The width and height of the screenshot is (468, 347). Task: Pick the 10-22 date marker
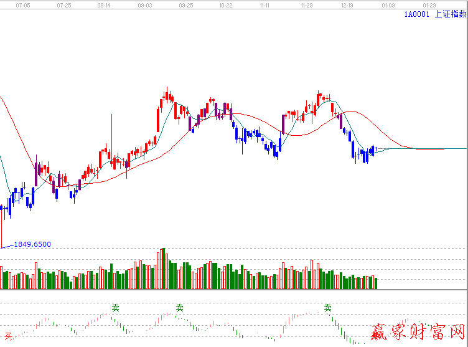pos(226,4)
